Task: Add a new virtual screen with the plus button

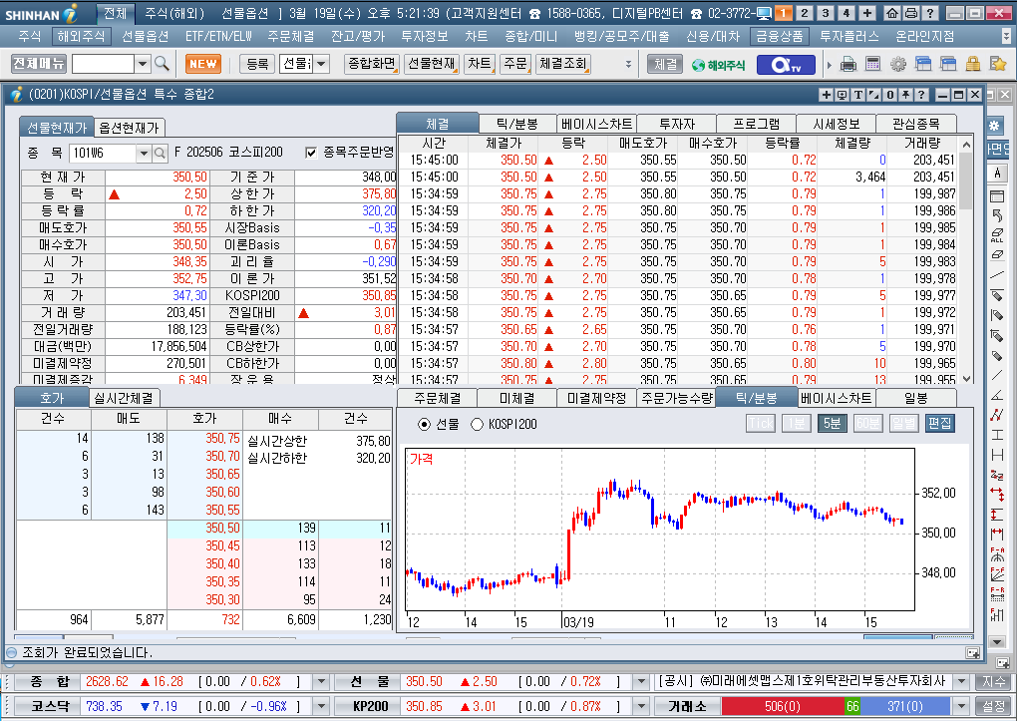Action: 866,13
